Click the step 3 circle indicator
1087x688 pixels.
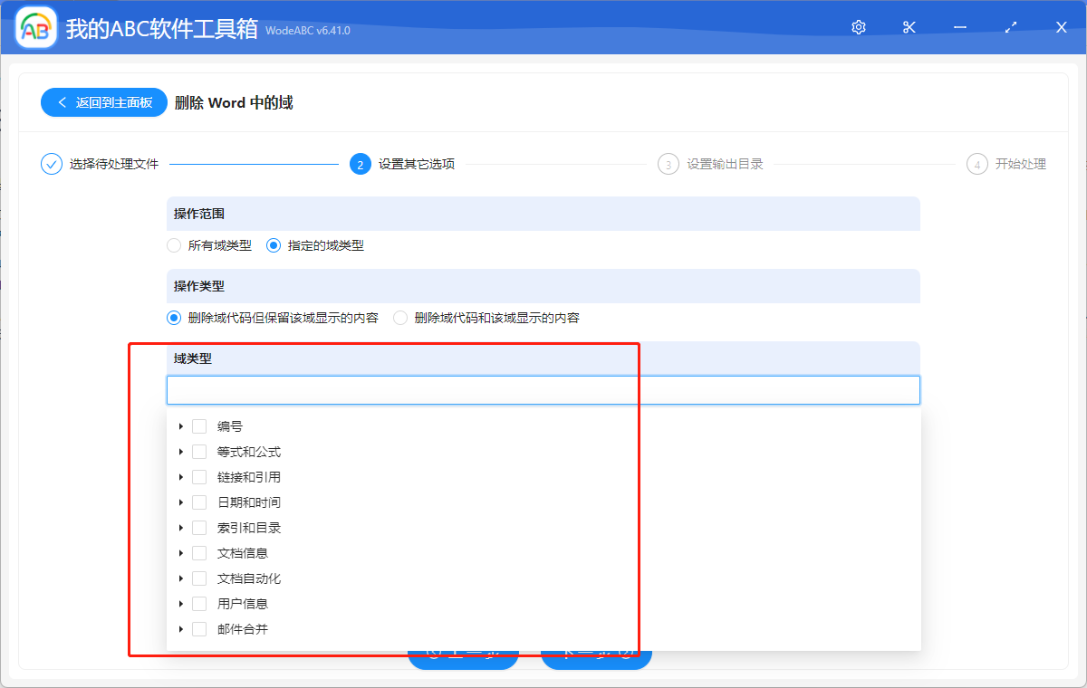668,164
